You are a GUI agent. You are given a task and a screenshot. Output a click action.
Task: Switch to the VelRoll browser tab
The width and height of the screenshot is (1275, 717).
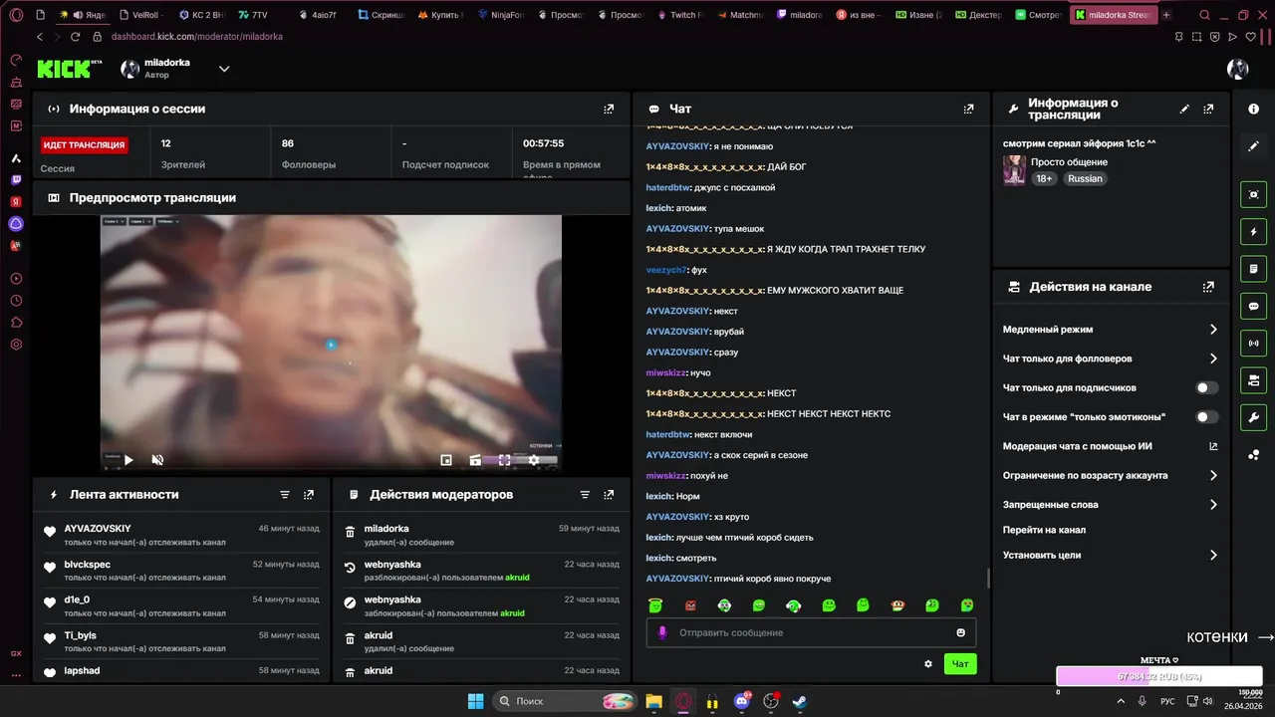139,15
